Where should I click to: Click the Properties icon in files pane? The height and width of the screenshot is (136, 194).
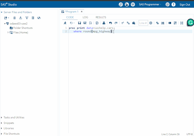coord(33,18)
